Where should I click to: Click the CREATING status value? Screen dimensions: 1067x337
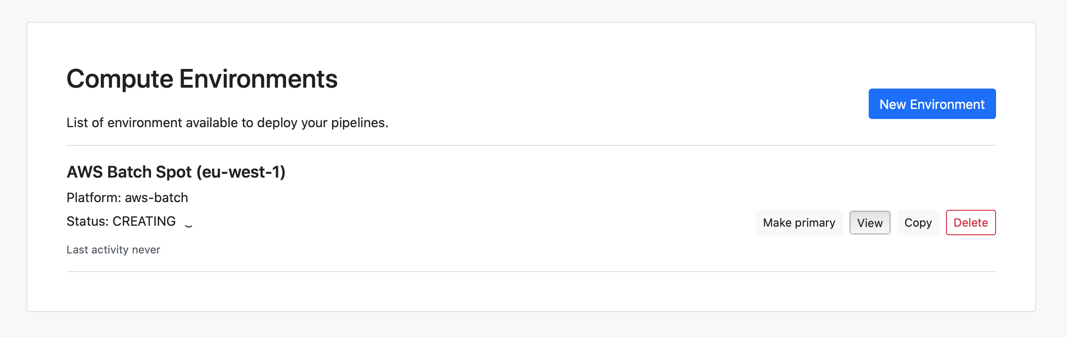tap(144, 221)
